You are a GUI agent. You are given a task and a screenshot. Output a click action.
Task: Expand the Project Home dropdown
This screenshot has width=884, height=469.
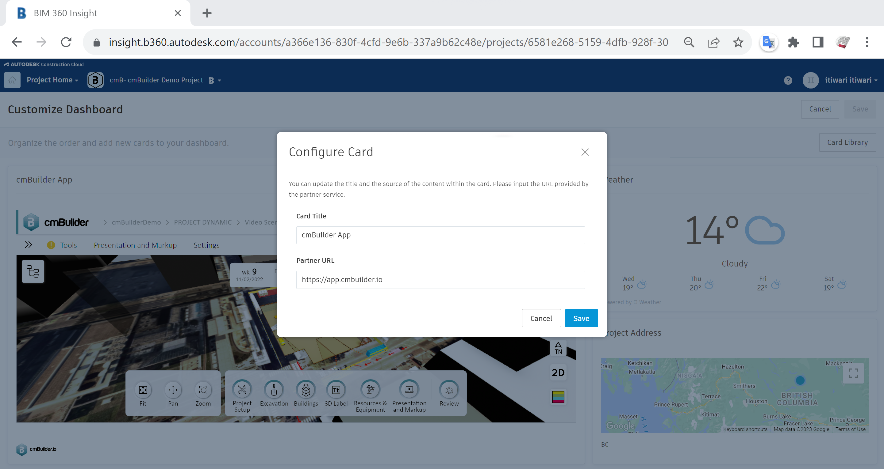pyautogui.click(x=52, y=80)
